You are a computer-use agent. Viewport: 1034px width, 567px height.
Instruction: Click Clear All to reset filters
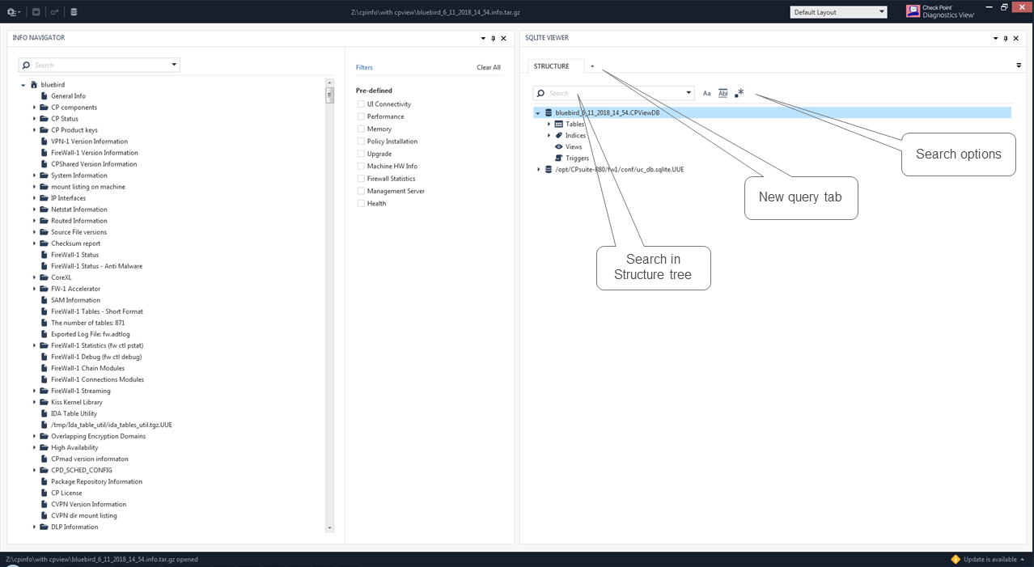pyautogui.click(x=488, y=67)
